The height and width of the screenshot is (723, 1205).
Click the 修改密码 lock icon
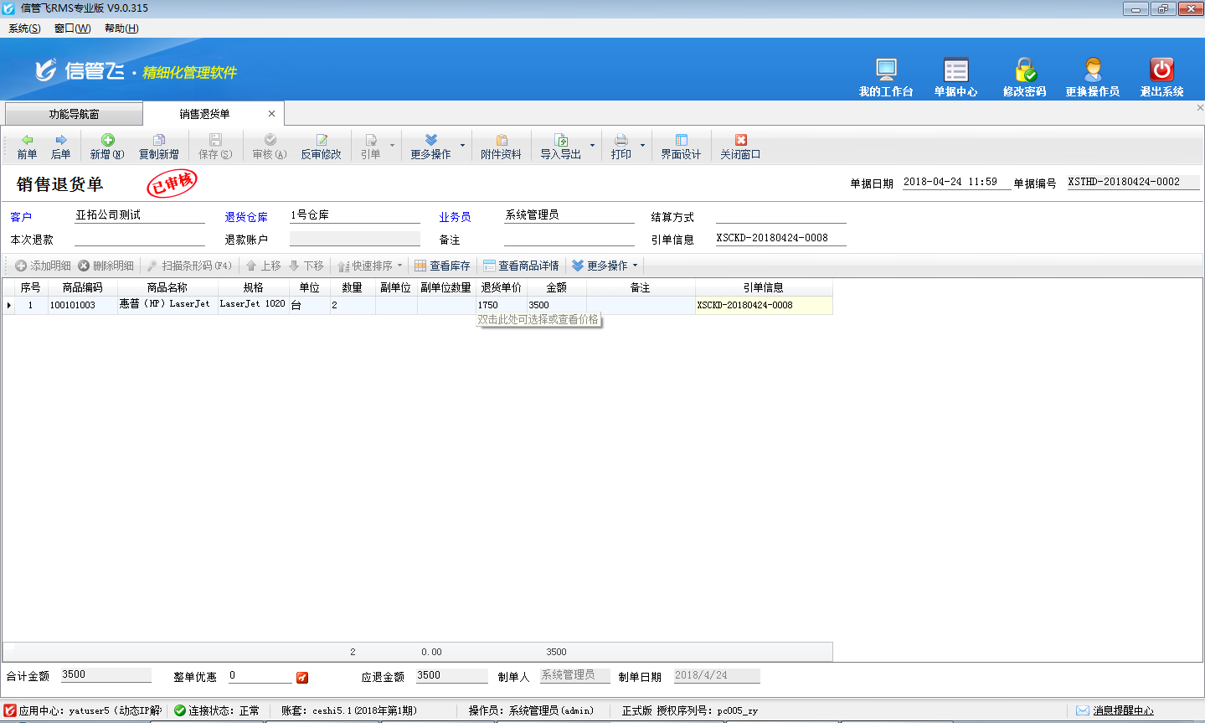click(x=1025, y=70)
